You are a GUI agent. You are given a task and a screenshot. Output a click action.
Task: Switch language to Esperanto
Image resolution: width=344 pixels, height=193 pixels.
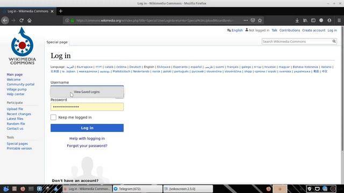pos(181,66)
